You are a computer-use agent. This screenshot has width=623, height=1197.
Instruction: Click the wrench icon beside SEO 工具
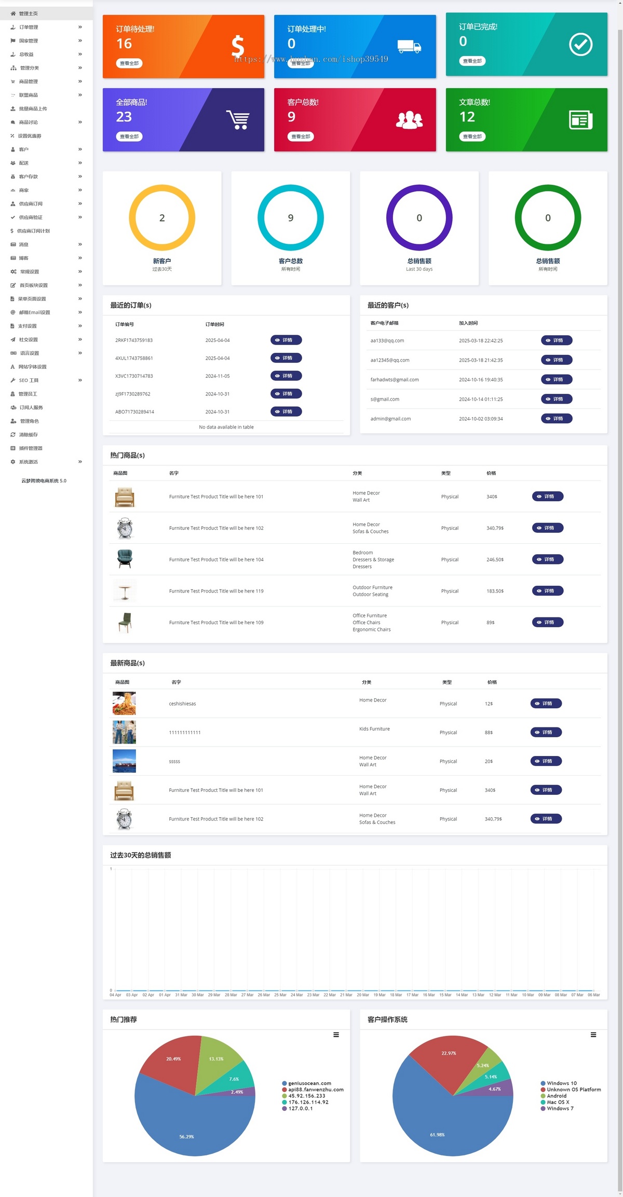tap(13, 380)
